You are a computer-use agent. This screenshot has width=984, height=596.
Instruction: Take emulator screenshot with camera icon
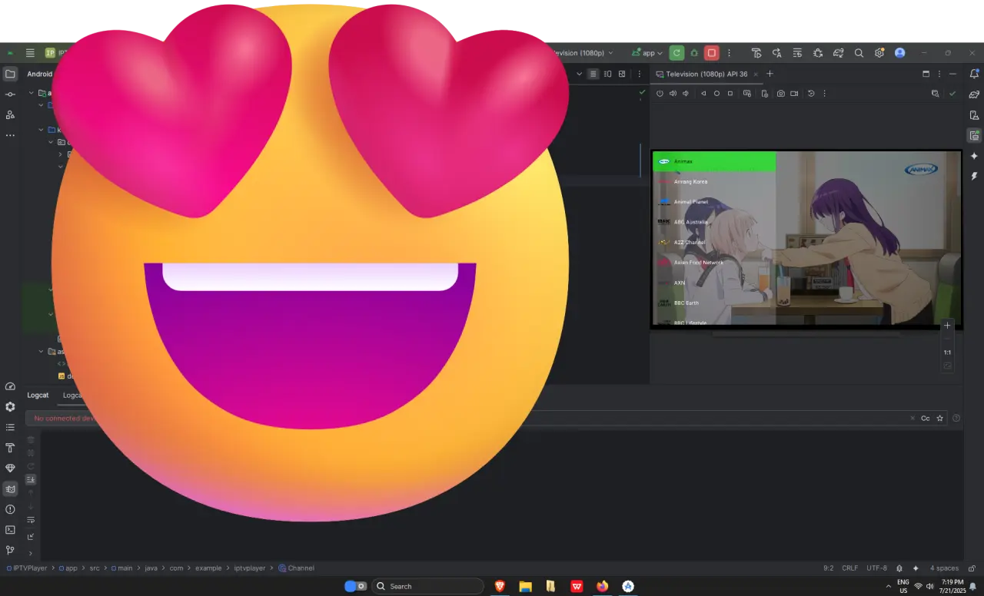tap(781, 94)
